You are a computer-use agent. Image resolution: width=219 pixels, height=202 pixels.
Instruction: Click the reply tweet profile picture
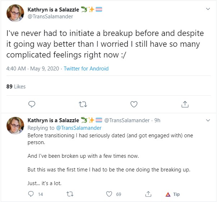[15, 125]
